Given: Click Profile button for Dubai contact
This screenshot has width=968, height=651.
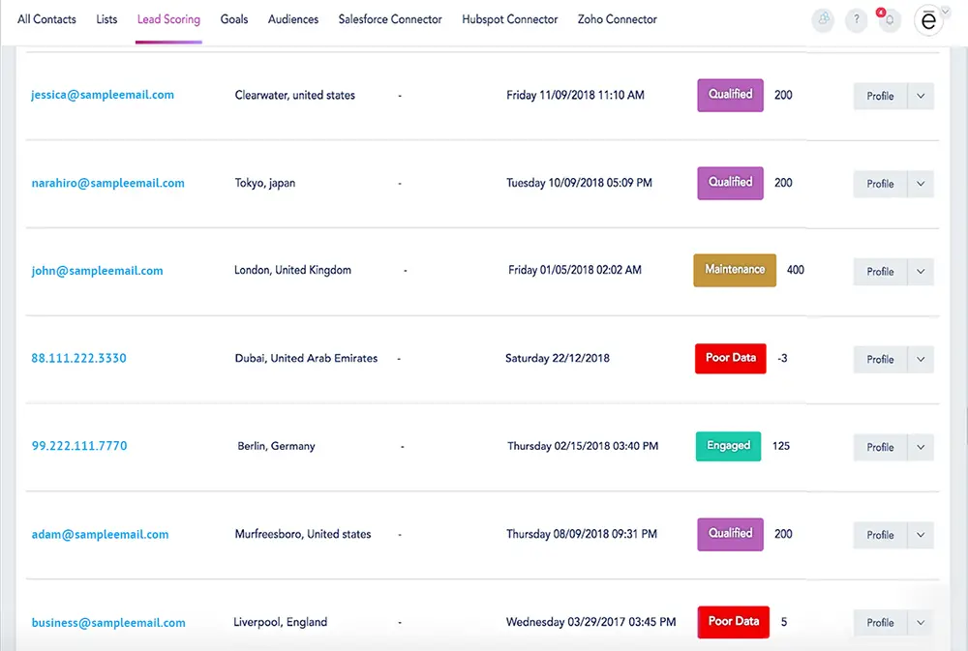Looking at the screenshot, I should click(880, 359).
